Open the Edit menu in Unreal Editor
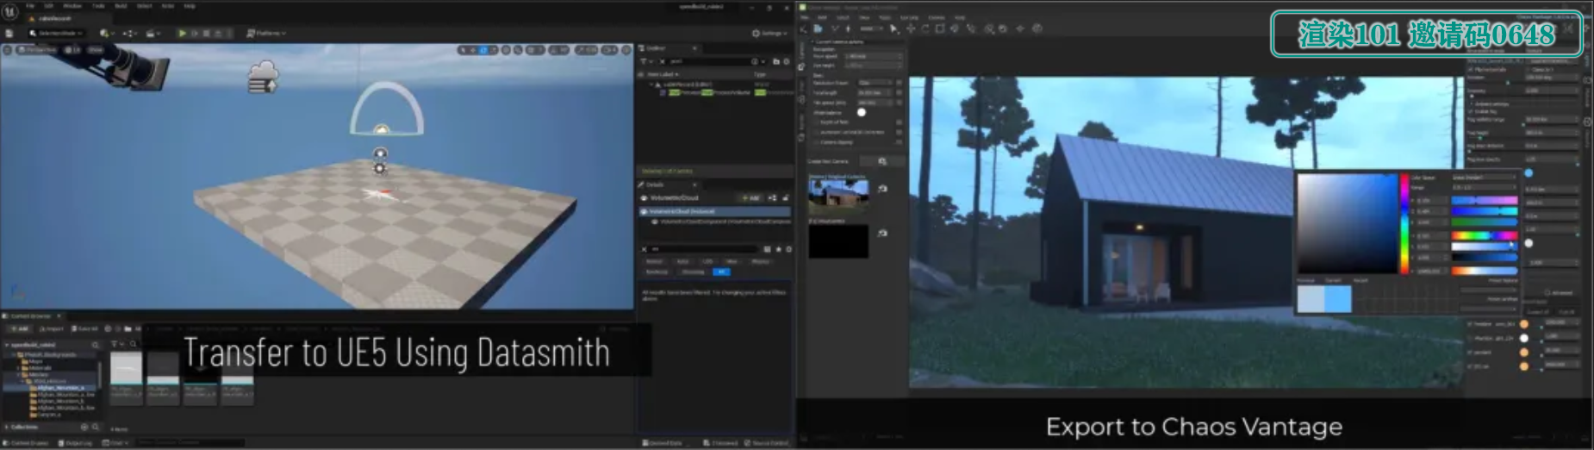The width and height of the screenshot is (1594, 450). (x=48, y=6)
